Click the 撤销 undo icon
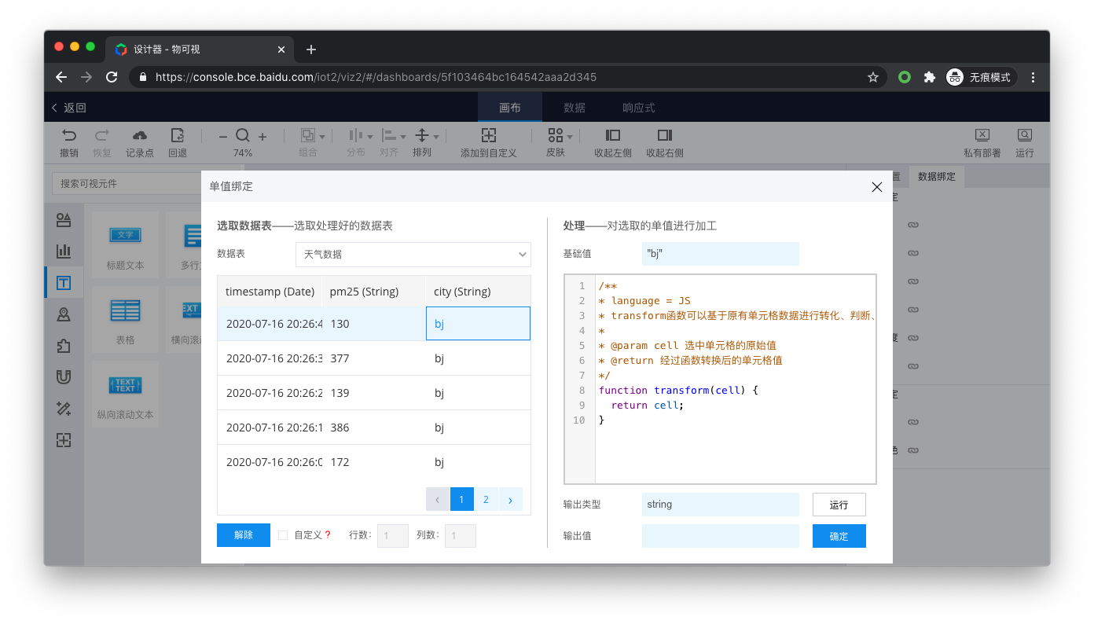The width and height of the screenshot is (1094, 624). (x=69, y=135)
